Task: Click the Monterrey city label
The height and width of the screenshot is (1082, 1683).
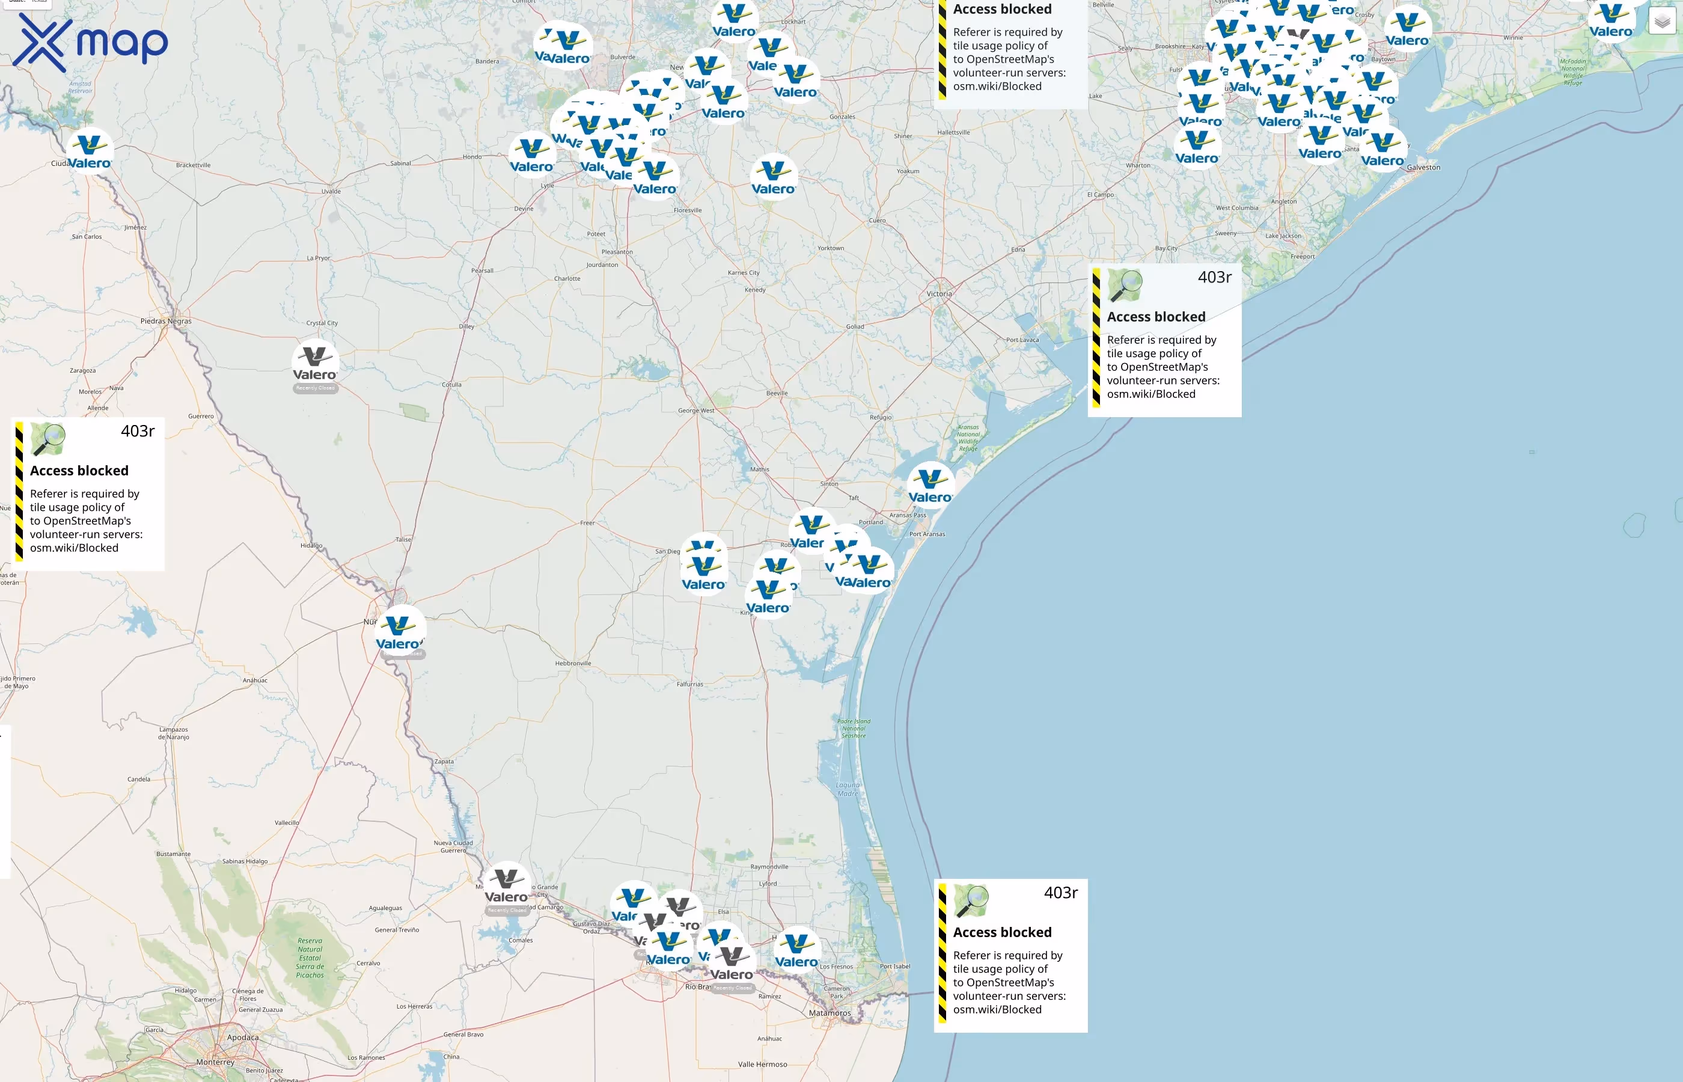Action: pos(216,1062)
